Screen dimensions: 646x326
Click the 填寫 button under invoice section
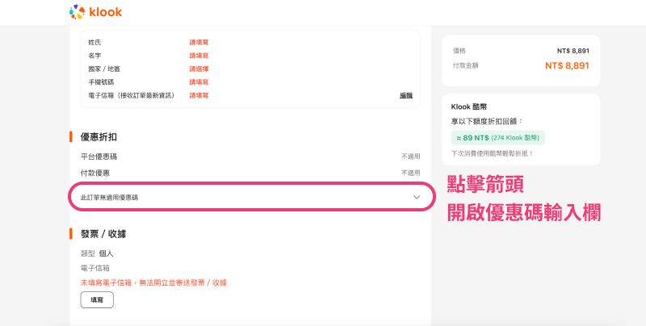(97, 300)
